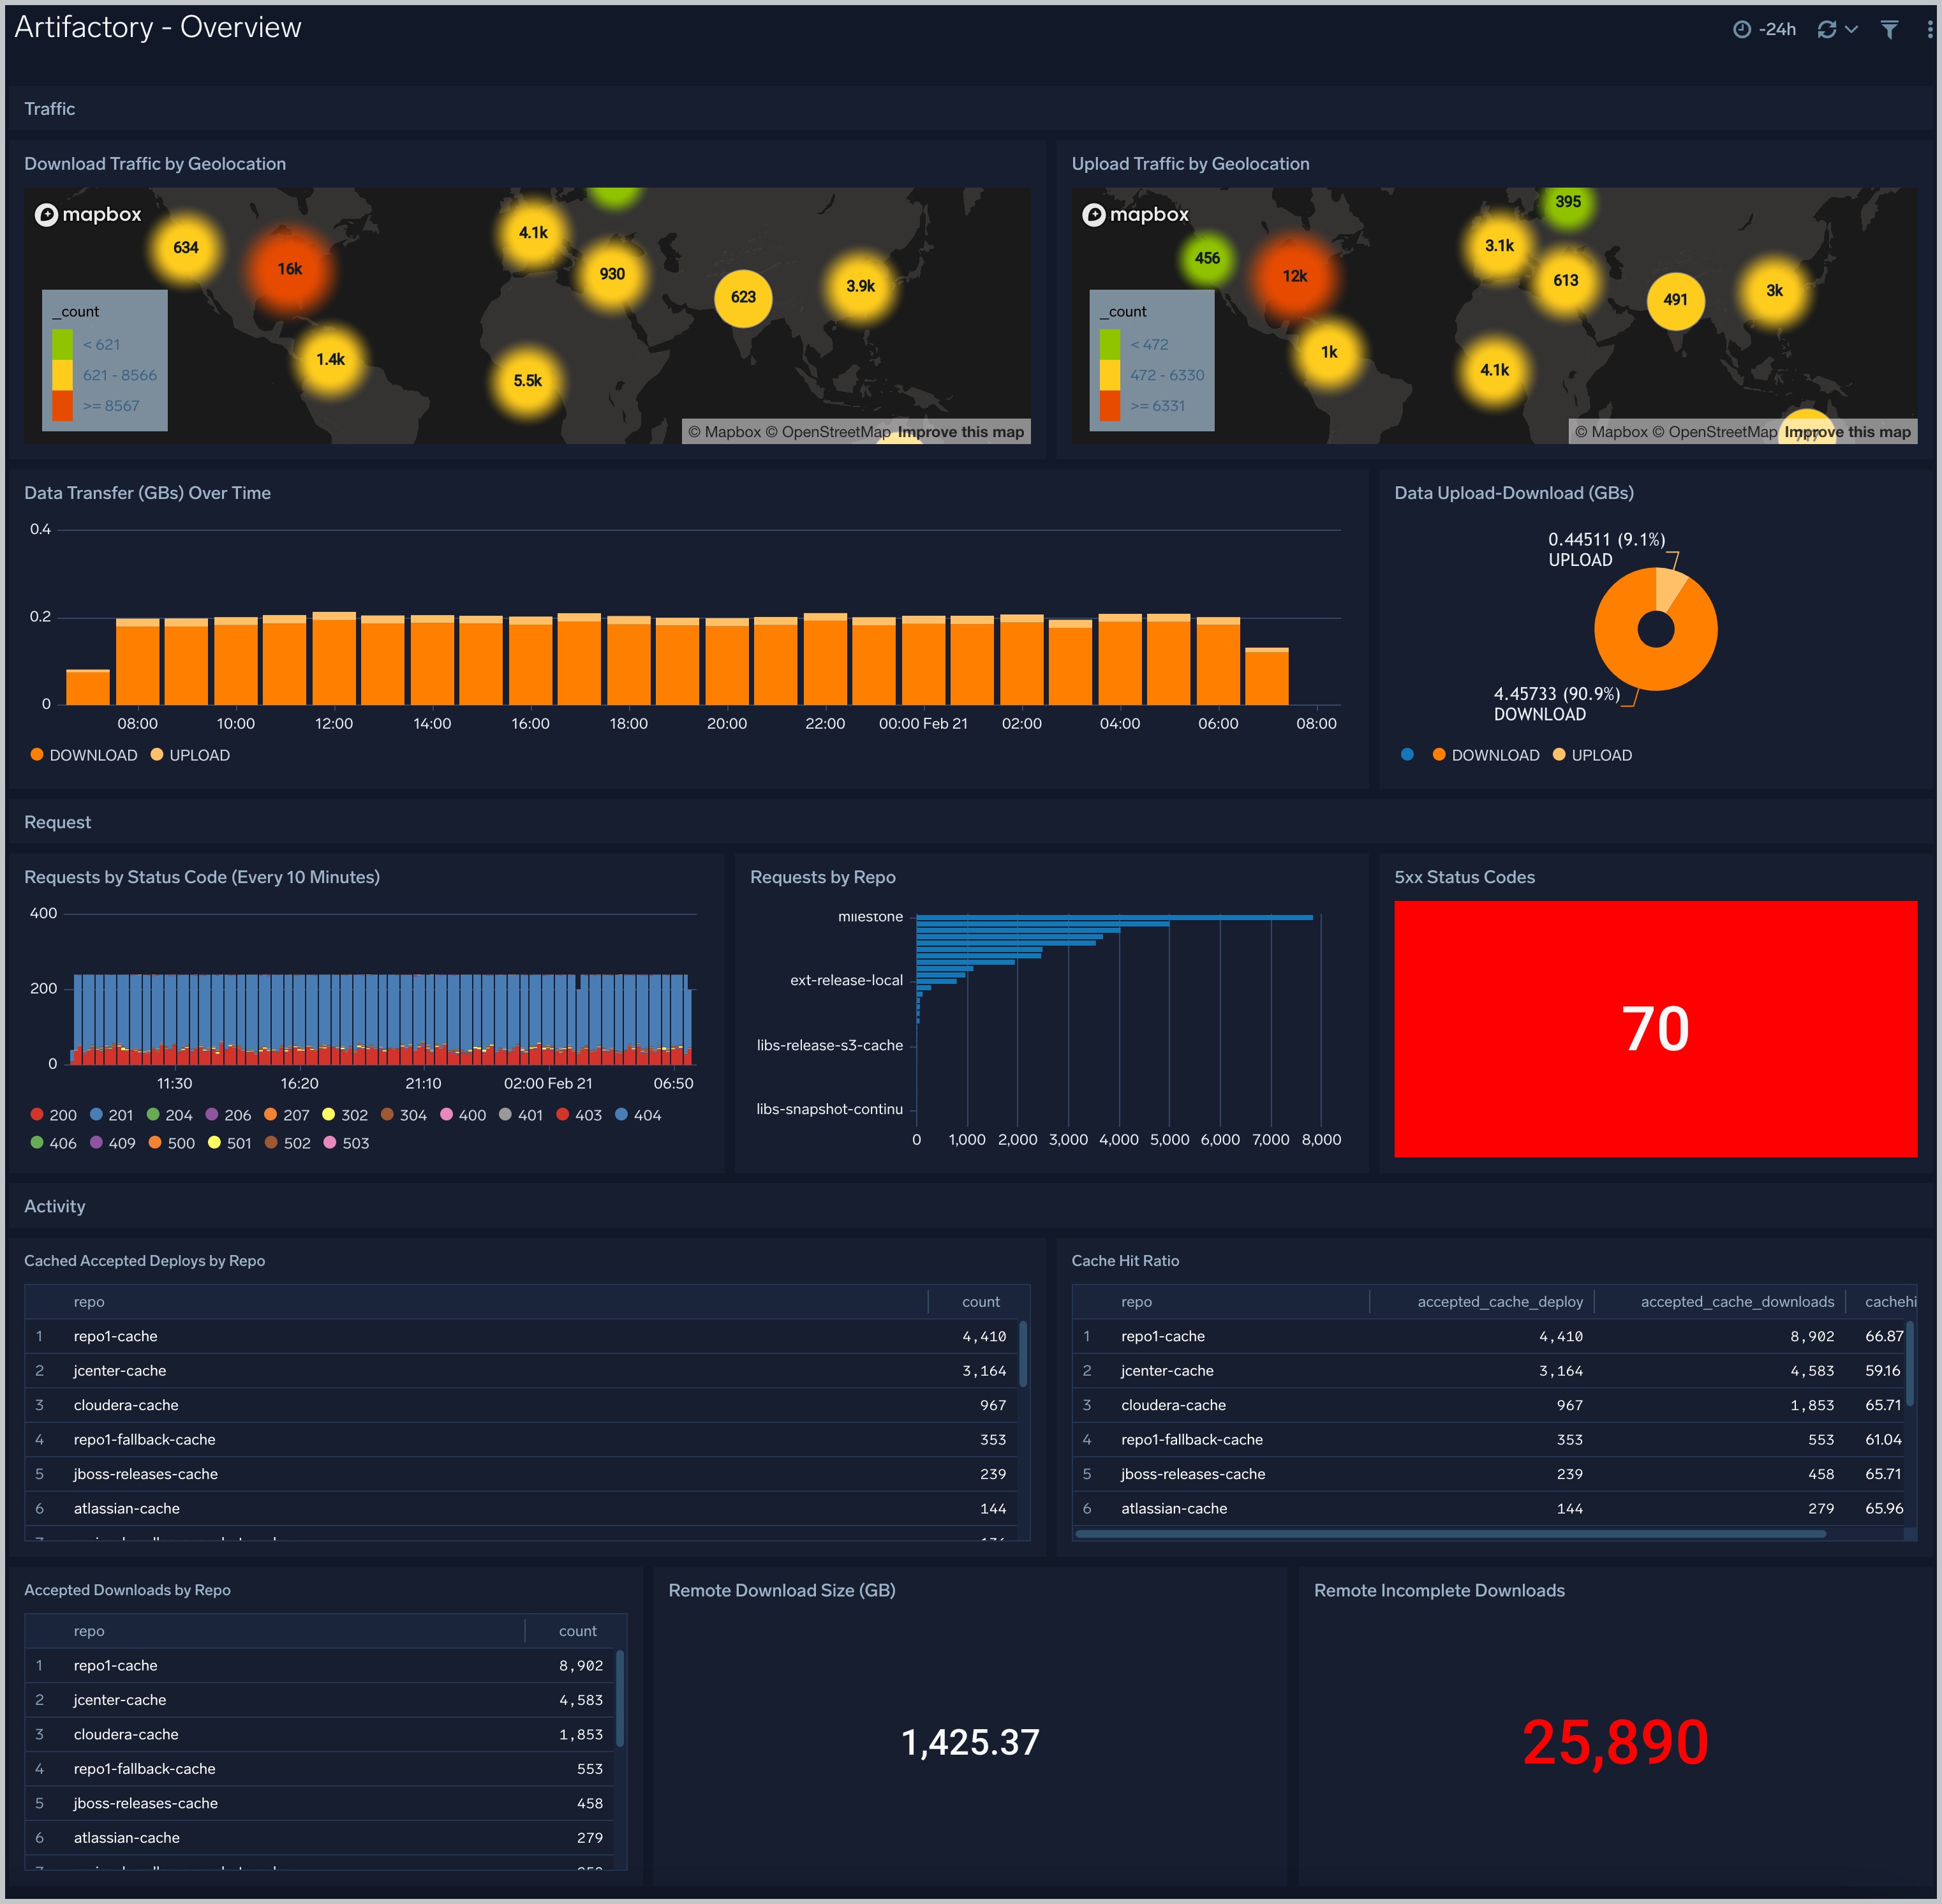The image size is (1942, 1904).
Task: Click red '>= 6331' upload legend swatch
Action: [1110, 406]
